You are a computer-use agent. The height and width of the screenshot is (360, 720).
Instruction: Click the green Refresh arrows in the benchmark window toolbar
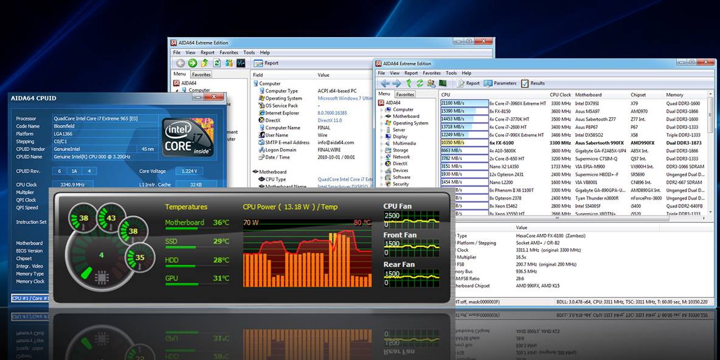coord(420,83)
